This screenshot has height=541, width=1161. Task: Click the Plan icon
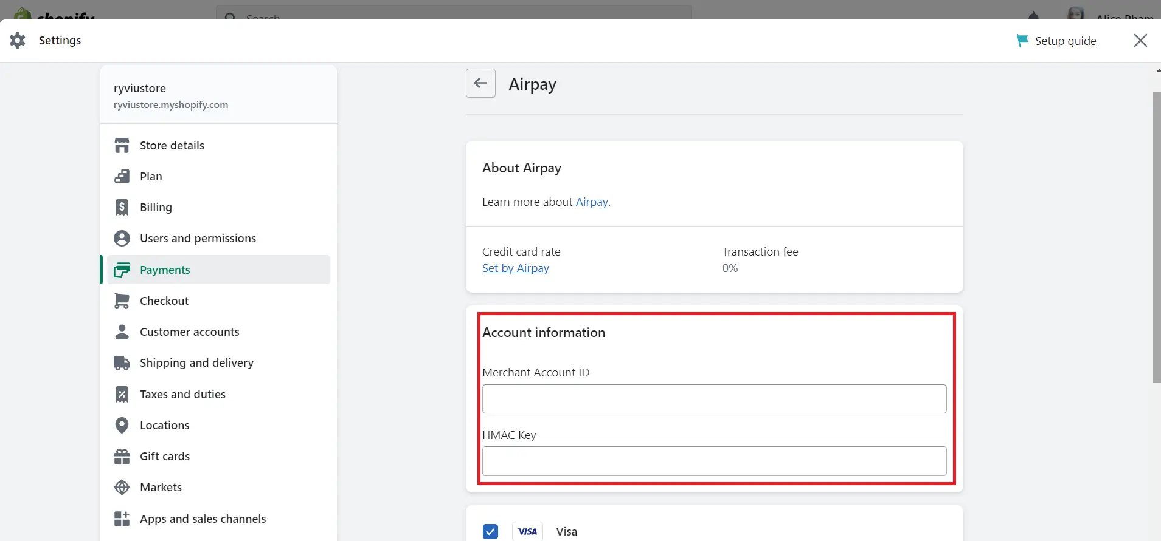(x=122, y=177)
